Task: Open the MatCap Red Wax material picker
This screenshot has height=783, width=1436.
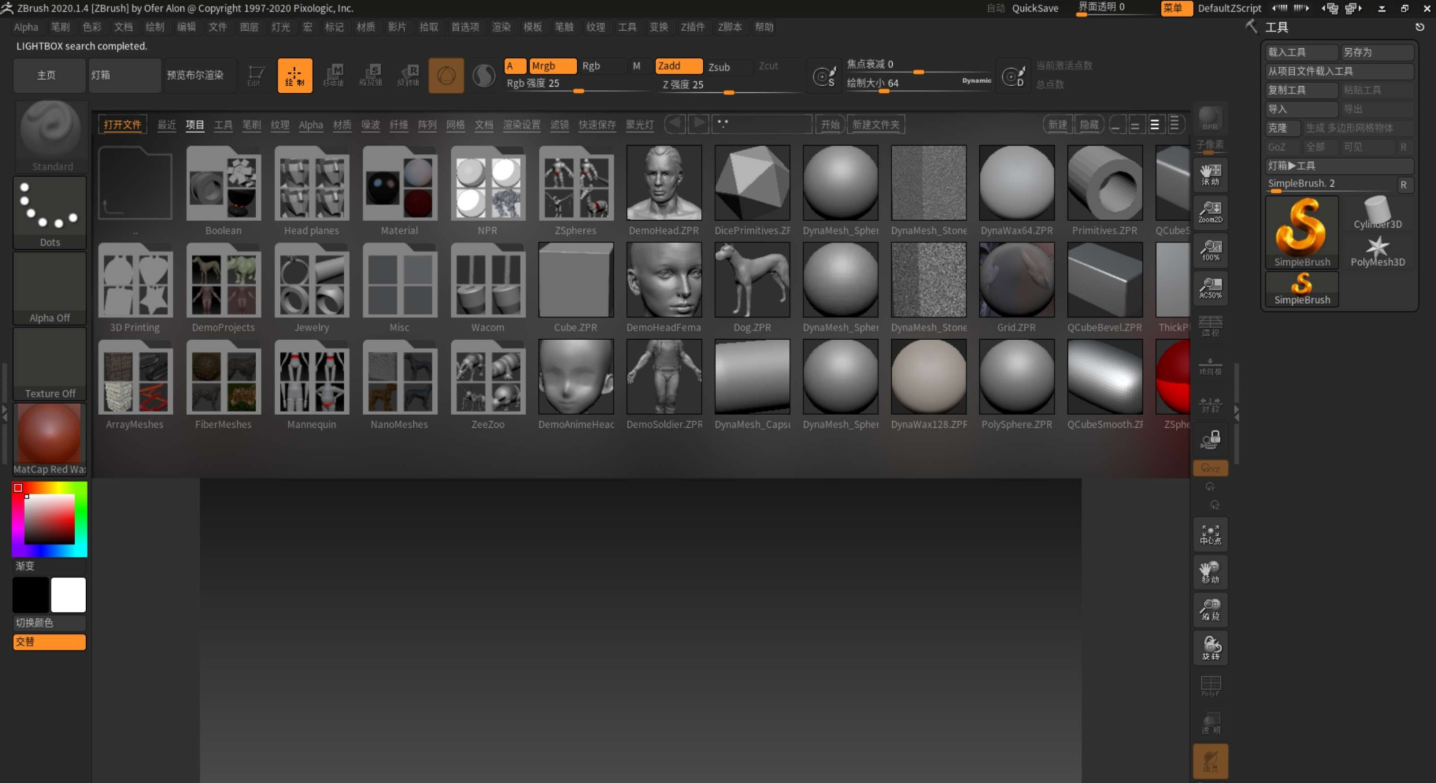Action: tap(50, 439)
